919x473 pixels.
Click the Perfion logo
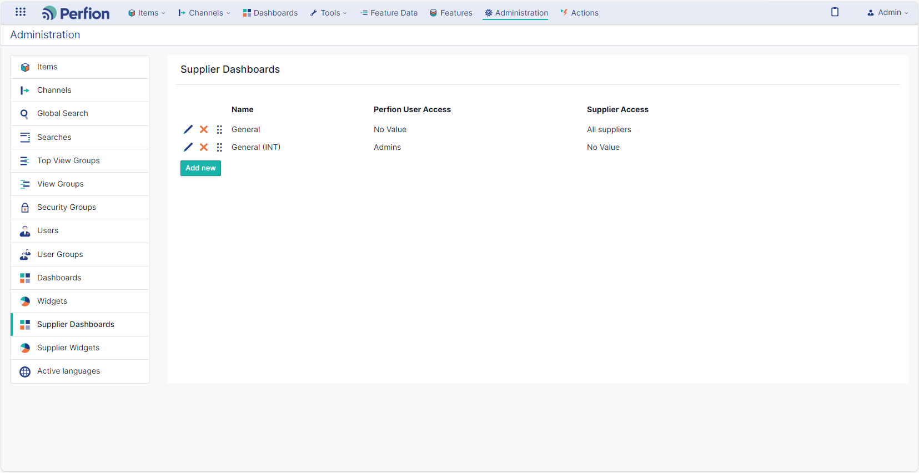click(x=76, y=13)
